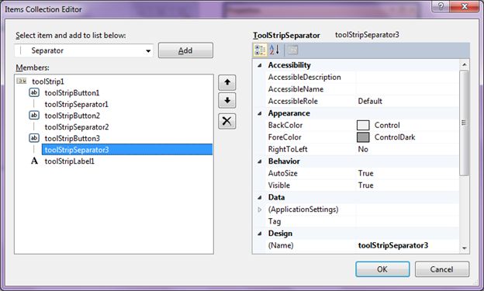The height and width of the screenshot is (291, 484).
Task: Click the property grid scrollbar thumb
Action: (x=464, y=123)
